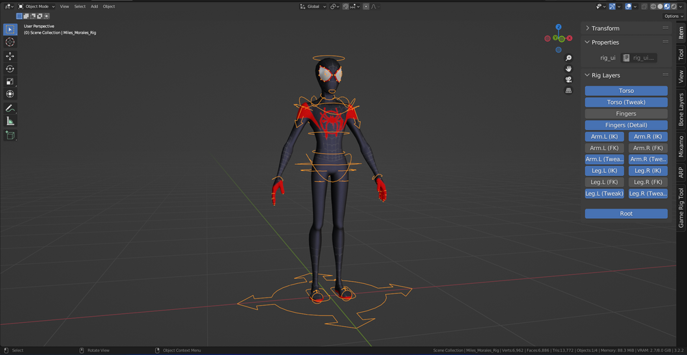Open viewport shading options dropdown
687x355 pixels.
(680, 7)
